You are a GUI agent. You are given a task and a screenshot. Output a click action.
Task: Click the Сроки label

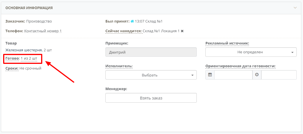(x=12, y=68)
